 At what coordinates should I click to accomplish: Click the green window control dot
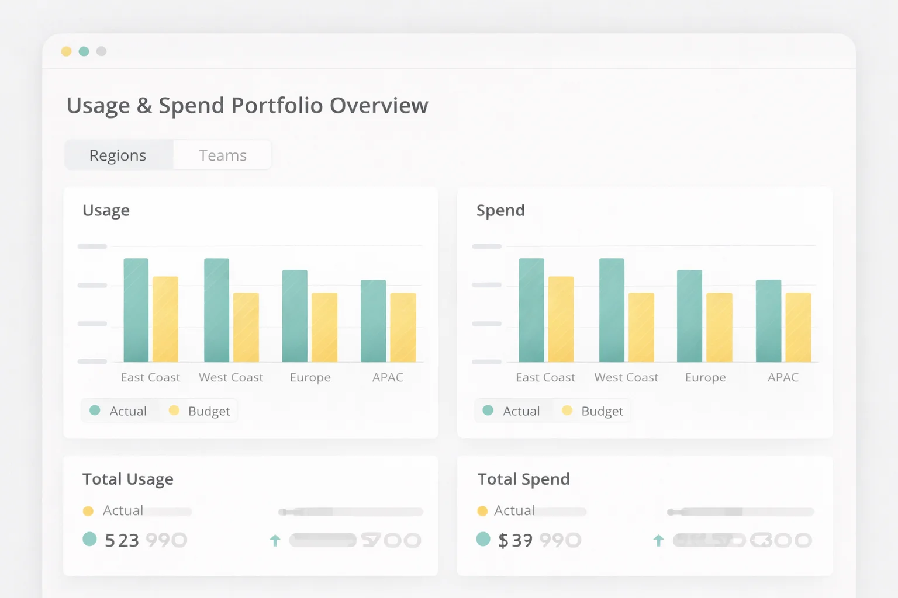(x=84, y=51)
